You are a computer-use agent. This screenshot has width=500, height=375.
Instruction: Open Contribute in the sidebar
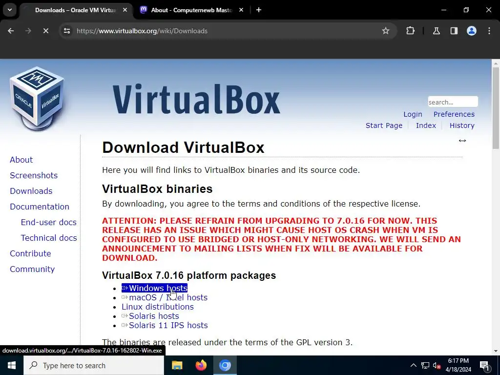click(x=31, y=253)
